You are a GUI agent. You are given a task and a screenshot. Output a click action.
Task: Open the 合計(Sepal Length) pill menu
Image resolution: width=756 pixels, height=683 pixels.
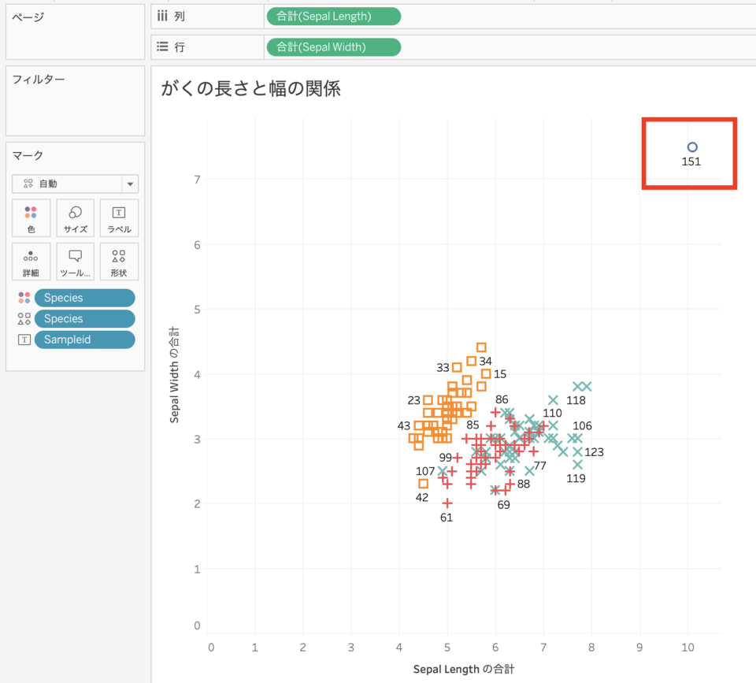coord(333,16)
